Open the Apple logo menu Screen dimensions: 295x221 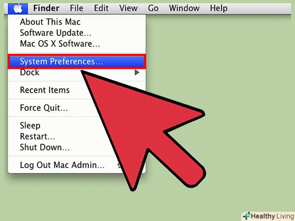18,8
